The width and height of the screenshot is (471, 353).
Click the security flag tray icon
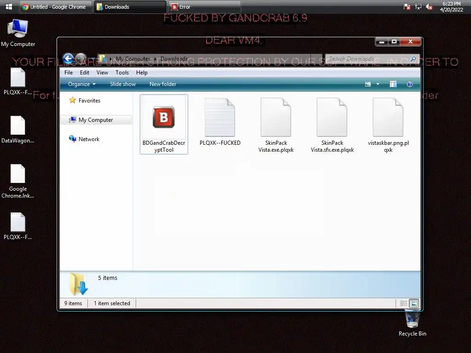(407, 6)
